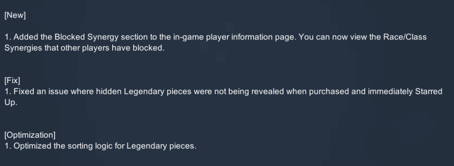The image size is (454, 166).
Task: Click the text "other players have blocked."
Action: tap(112, 48)
